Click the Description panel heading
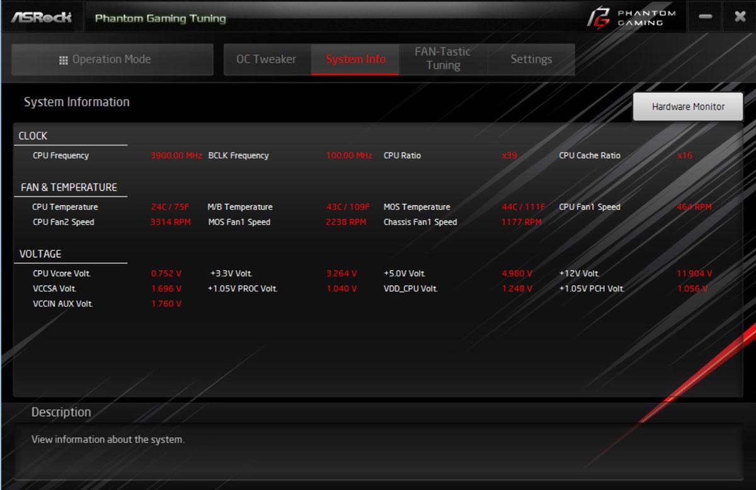 click(61, 413)
